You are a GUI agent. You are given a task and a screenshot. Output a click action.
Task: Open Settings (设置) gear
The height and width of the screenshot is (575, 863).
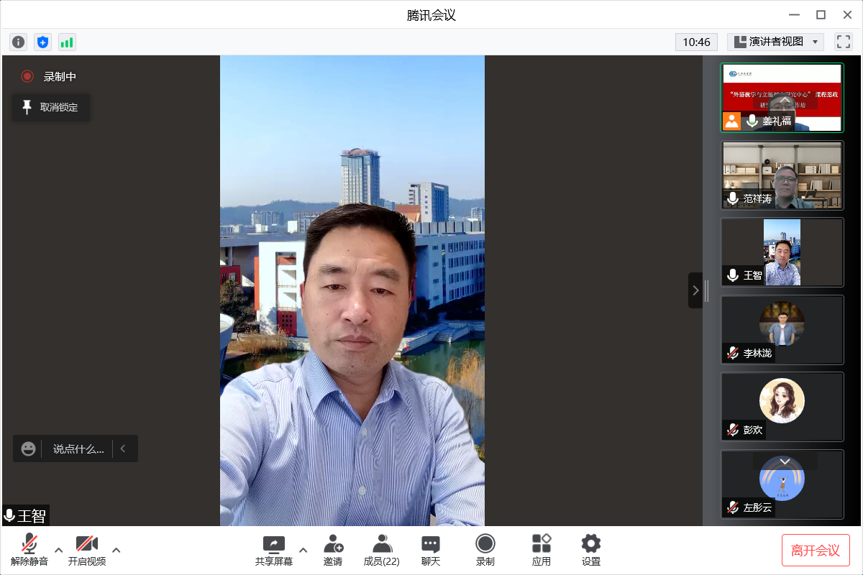coord(591,550)
